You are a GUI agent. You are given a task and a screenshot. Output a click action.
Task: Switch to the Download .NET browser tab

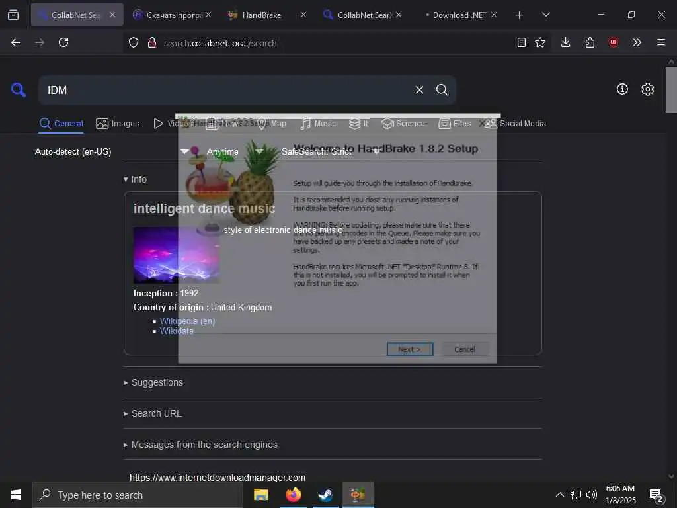(x=459, y=15)
